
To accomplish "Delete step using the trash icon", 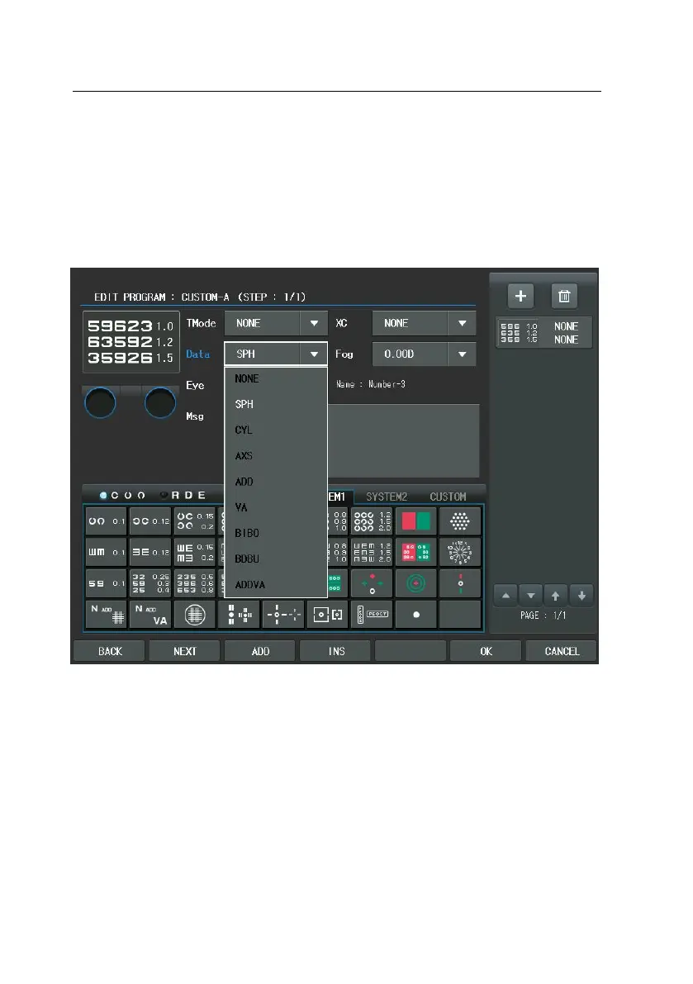I will tap(564, 297).
